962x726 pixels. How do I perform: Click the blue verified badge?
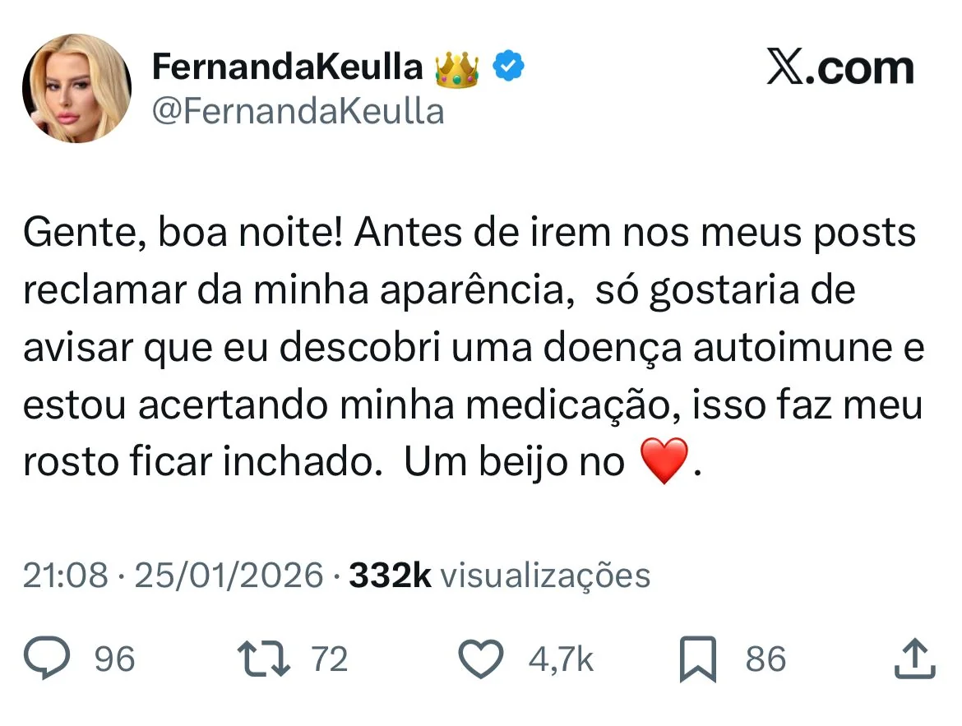(510, 68)
